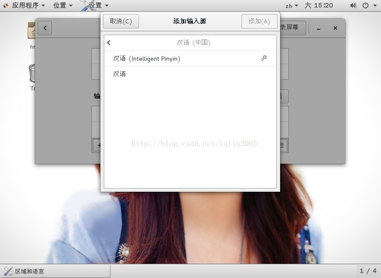The image size is (381, 278).
Task: Click the applications menu logo icon
Action: [x=6, y=5]
